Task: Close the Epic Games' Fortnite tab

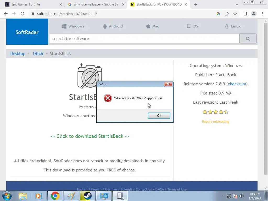Action: [x=61, y=5]
